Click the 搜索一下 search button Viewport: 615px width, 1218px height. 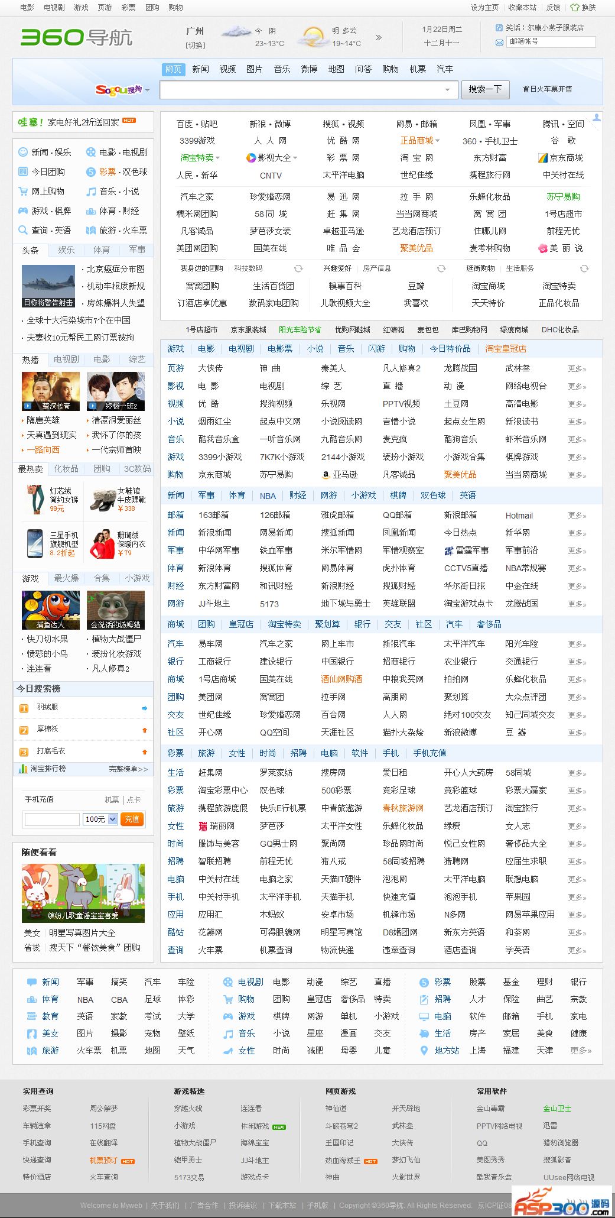pyautogui.click(x=485, y=89)
